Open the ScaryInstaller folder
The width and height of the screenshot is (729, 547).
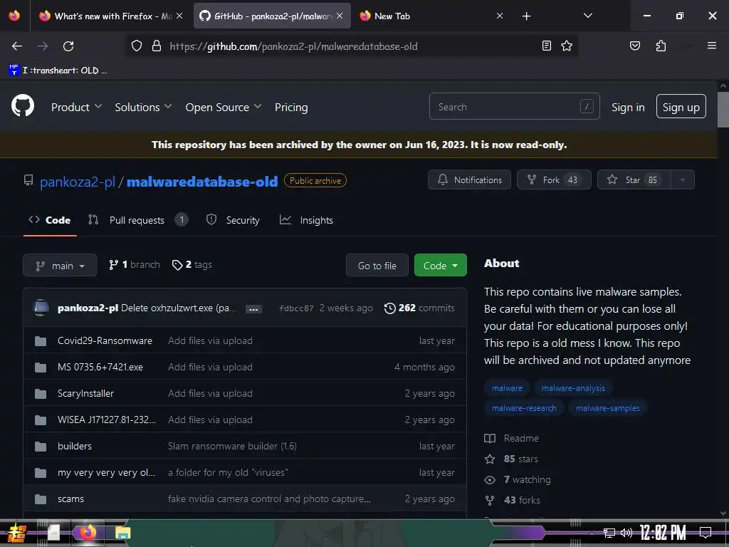(85, 393)
